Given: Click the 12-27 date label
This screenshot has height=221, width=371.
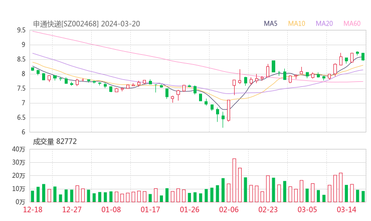Looking at the screenshot, I should 72,209.
